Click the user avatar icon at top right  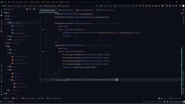click(x=183, y=6)
